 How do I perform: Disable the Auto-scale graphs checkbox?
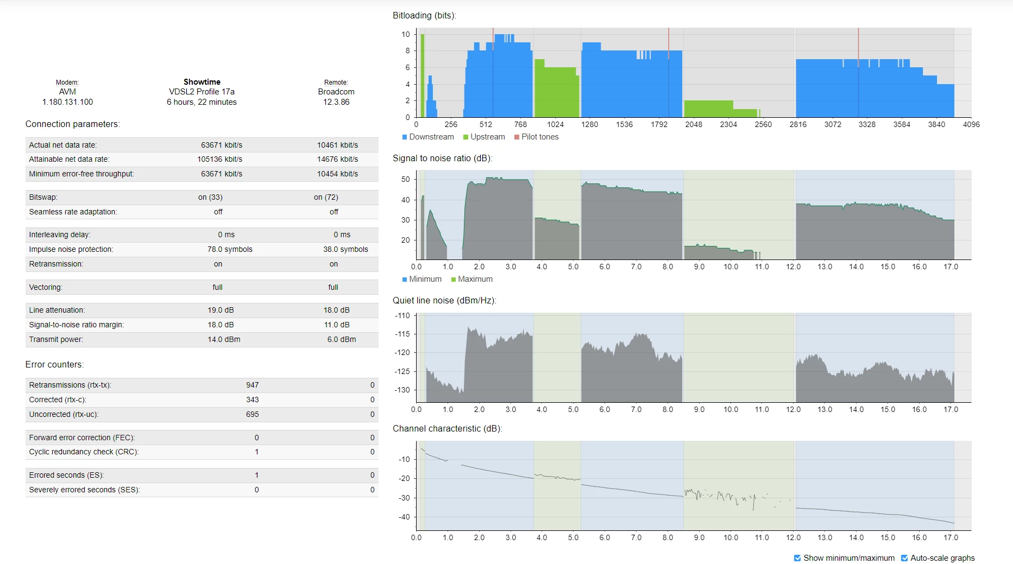904,558
